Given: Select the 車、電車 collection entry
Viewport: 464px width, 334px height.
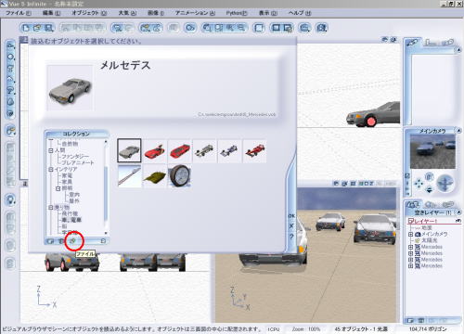Looking at the screenshot, I should pyautogui.click(x=71, y=220).
